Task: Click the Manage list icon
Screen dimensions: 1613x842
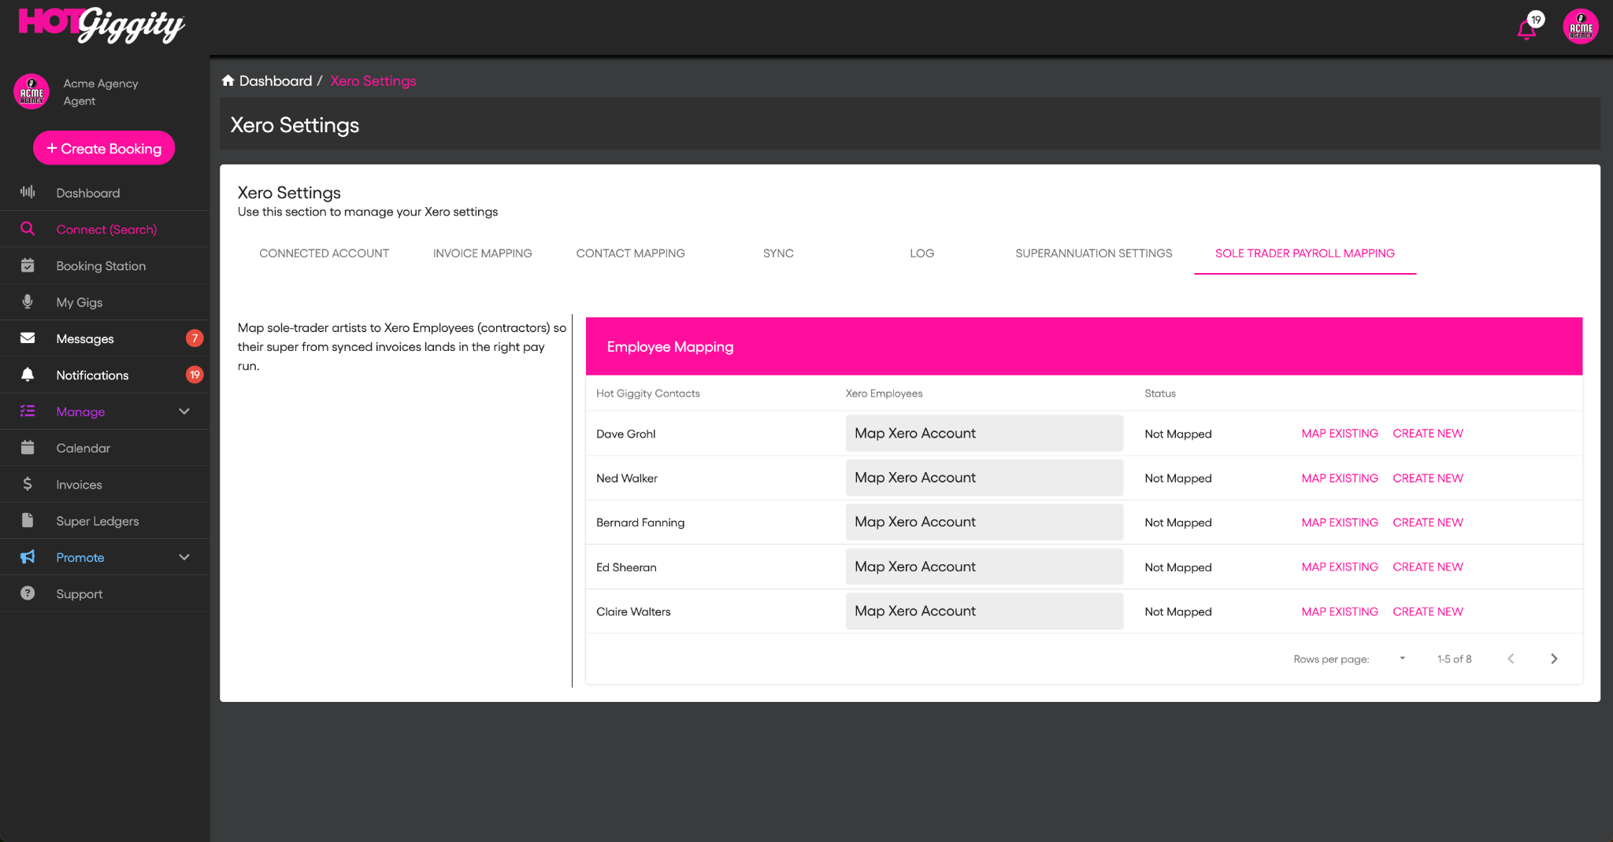Action: click(x=28, y=411)
